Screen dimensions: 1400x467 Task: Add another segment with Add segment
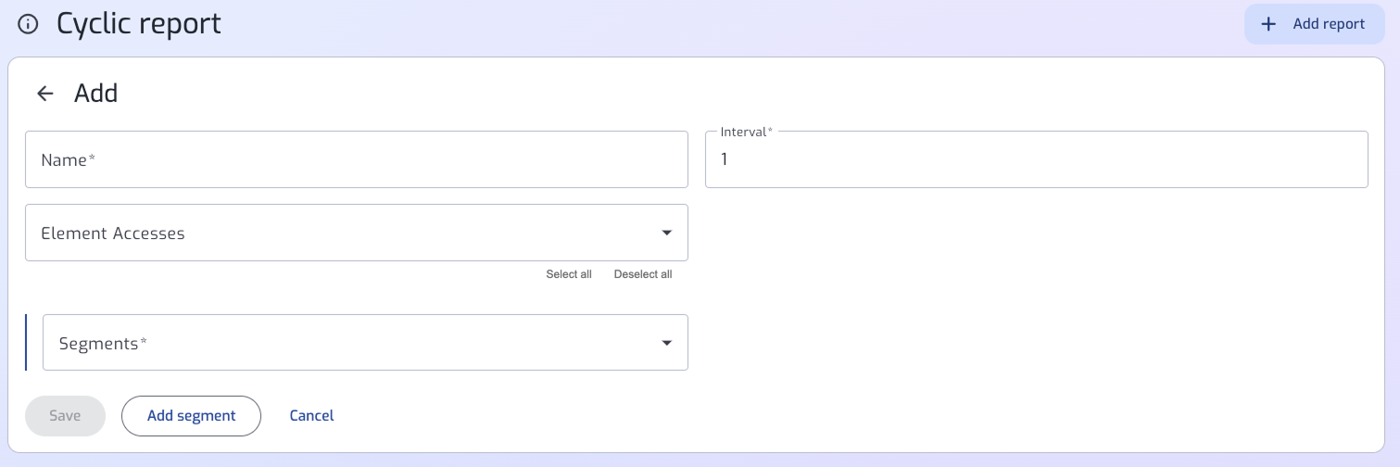click(192, 416)
